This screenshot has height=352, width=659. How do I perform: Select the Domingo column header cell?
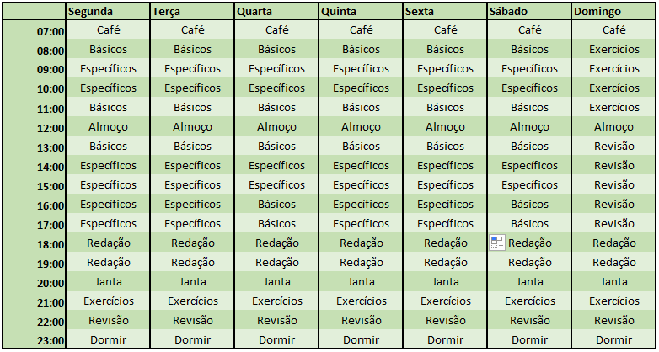click(613, 11)
